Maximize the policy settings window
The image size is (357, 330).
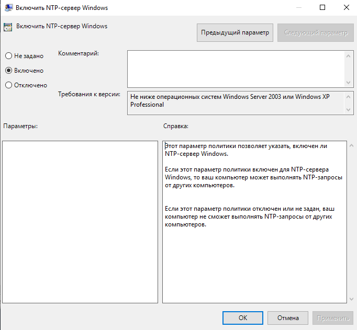pos(322,8)
